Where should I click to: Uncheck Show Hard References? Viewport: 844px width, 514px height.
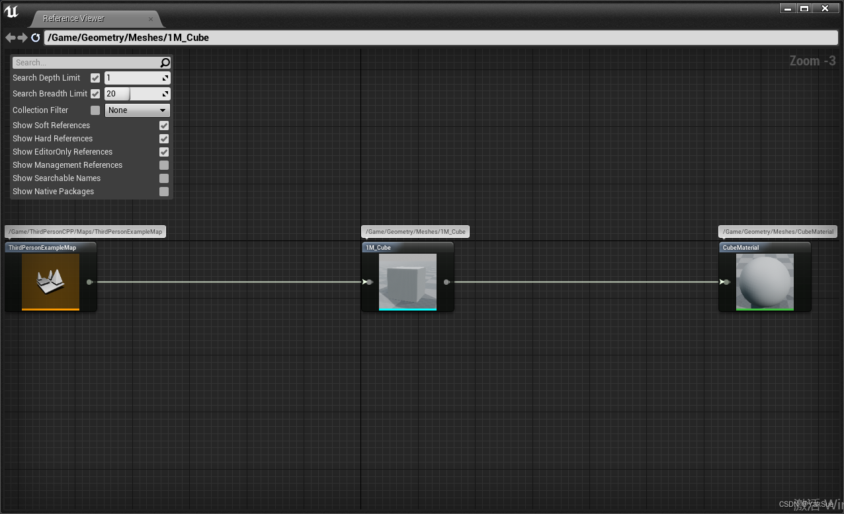click(164, 139)
